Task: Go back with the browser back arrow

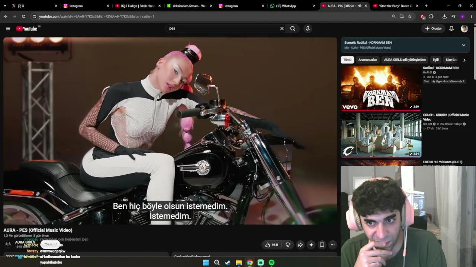Action: (x=6, y=16)
